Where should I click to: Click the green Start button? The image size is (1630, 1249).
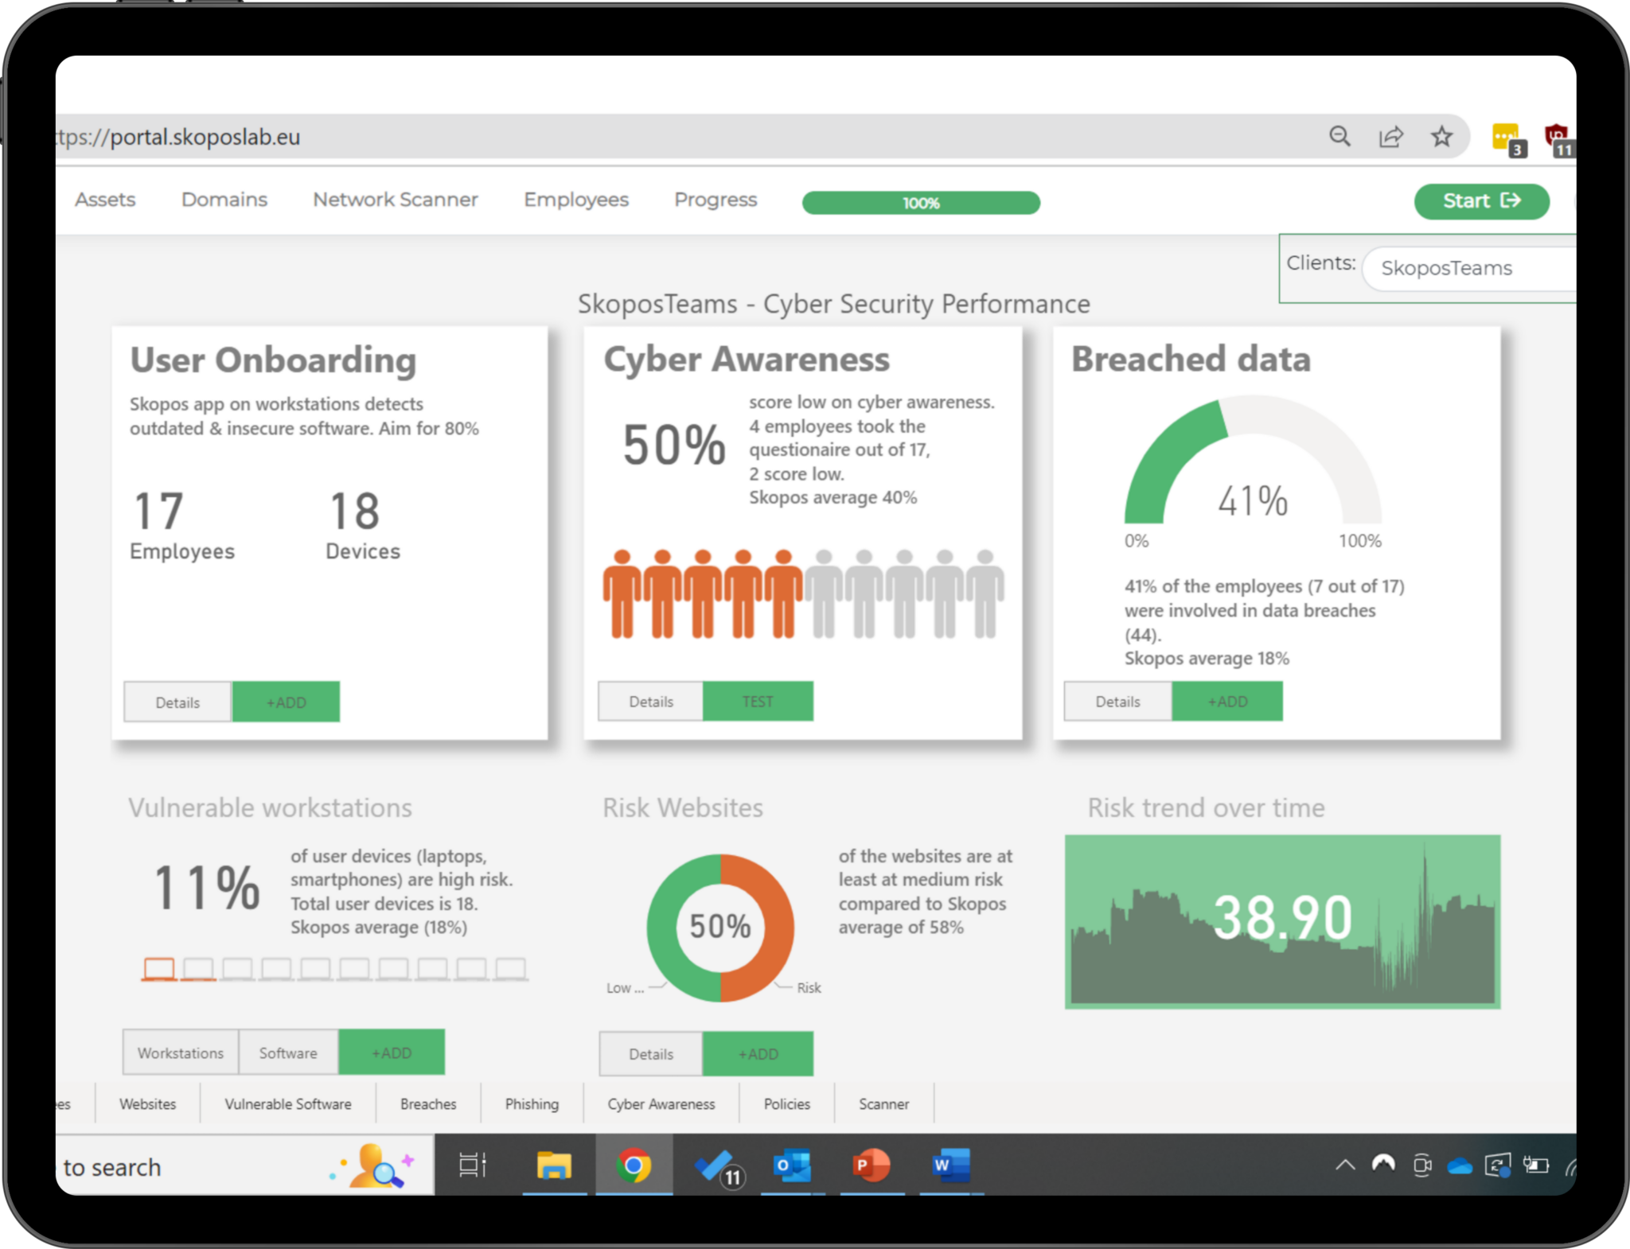pos(1481,201)
